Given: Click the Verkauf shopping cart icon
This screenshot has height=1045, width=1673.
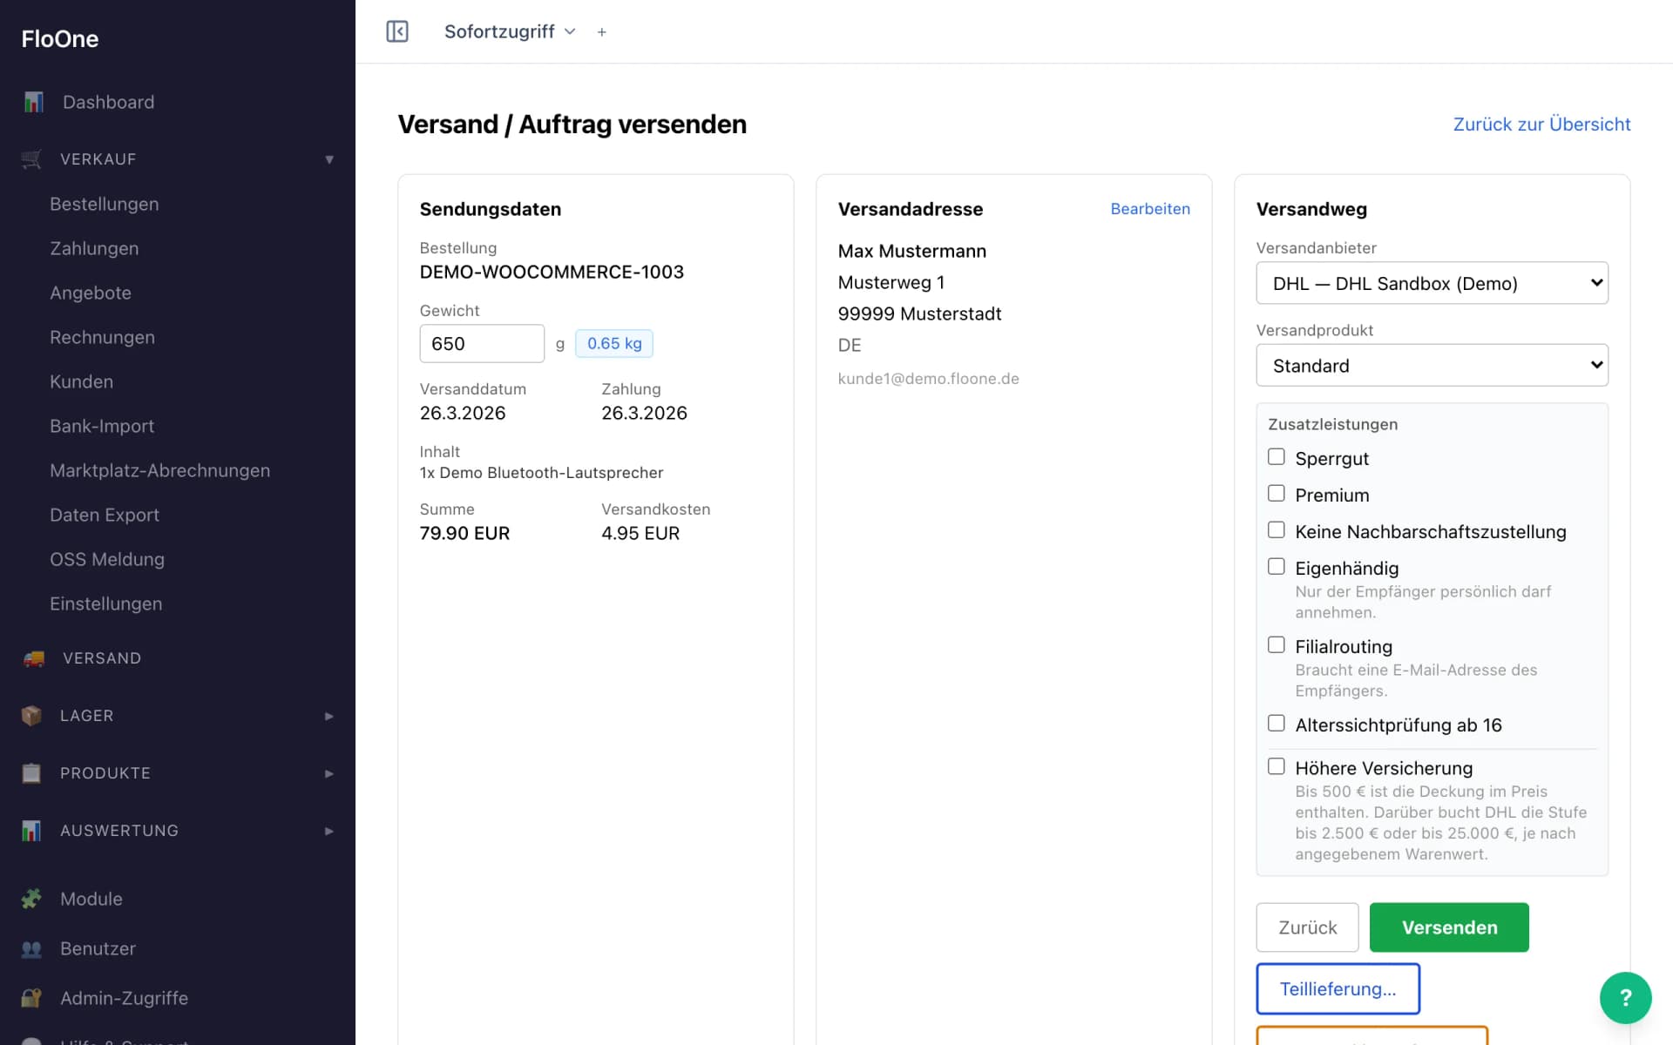Looking at the screenshot, I should [x=31, y=159].
